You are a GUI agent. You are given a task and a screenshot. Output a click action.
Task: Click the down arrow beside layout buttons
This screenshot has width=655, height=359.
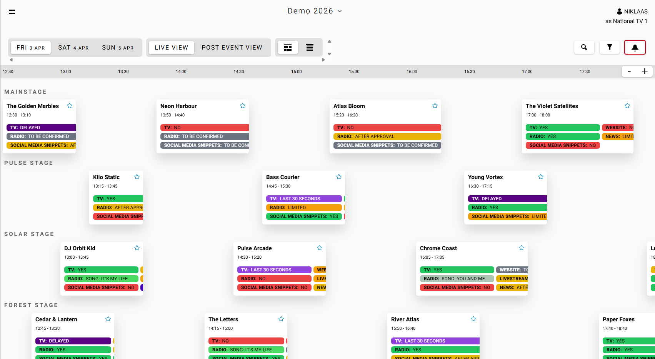pyautogui.click(x=329, y=54)
